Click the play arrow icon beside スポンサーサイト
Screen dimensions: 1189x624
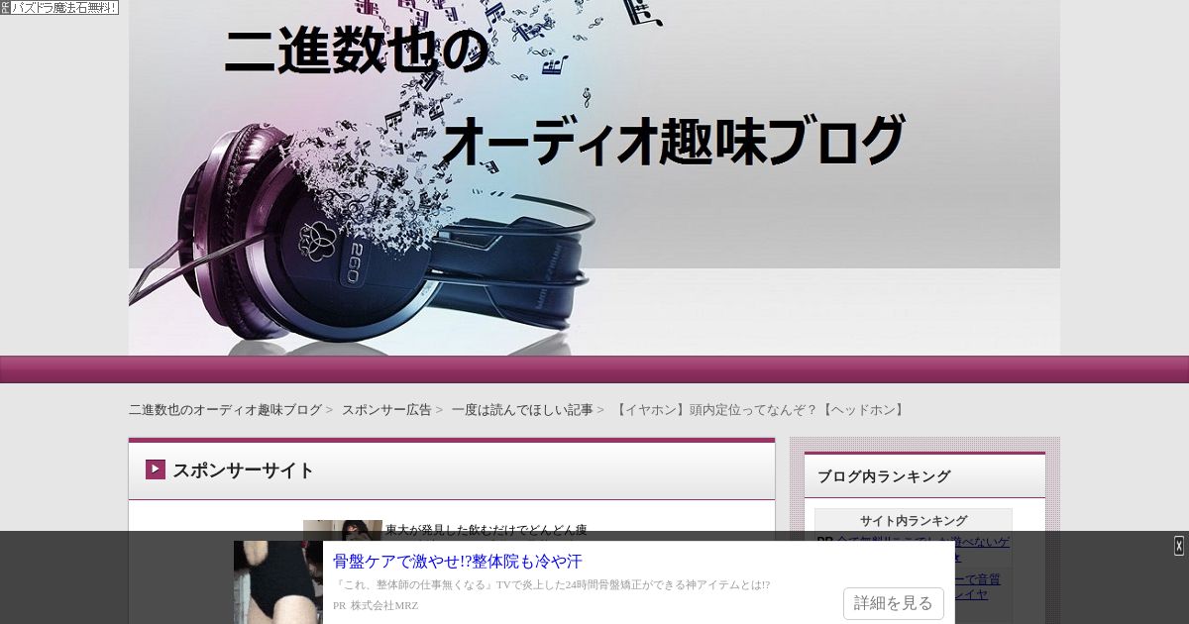[x=156, y=469]
